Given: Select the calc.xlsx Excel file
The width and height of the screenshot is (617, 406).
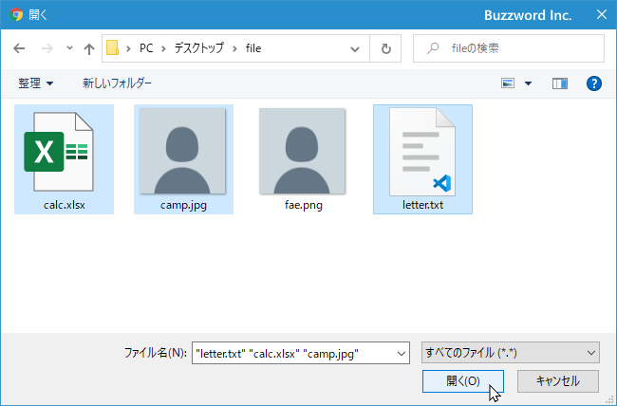Looking at the screenshot, I should point(65,159).
